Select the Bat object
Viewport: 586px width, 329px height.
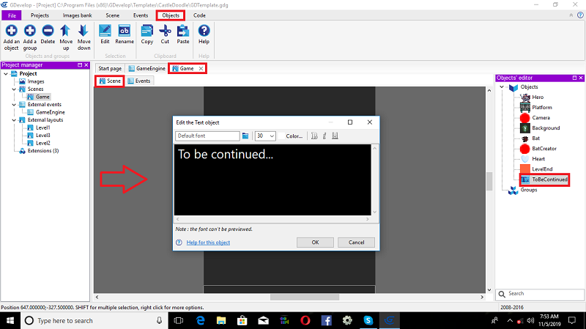[x=535, y=138]
